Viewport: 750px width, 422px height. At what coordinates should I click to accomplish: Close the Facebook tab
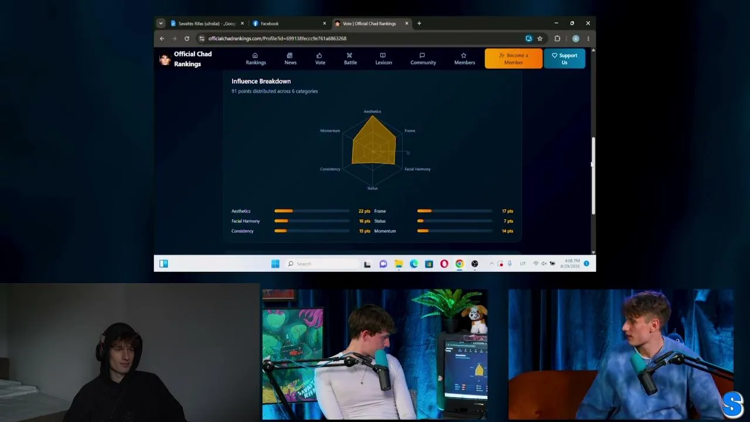point(324,23)
